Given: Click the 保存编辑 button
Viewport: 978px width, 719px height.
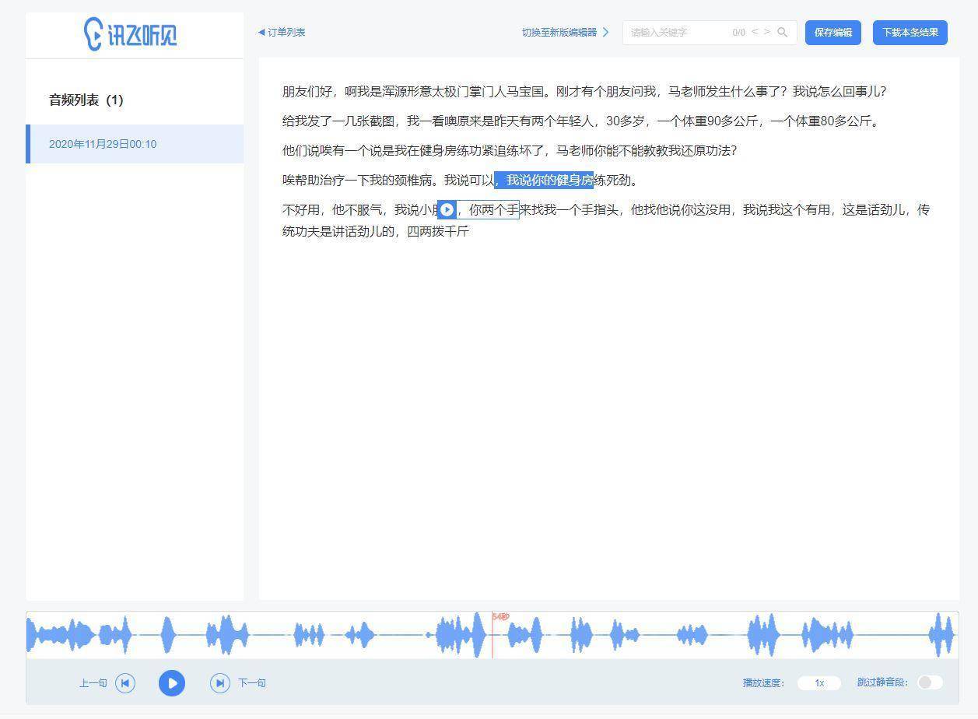Looking at the screenshot, I should coord(833,33).
